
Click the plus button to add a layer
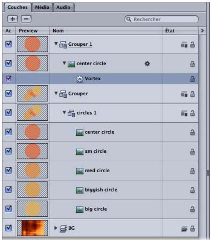pyautogui.click(x=13, y=19)
